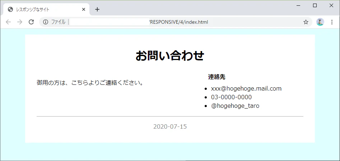
Task: Minimize the Chrome window
Action: pos(298,6)
